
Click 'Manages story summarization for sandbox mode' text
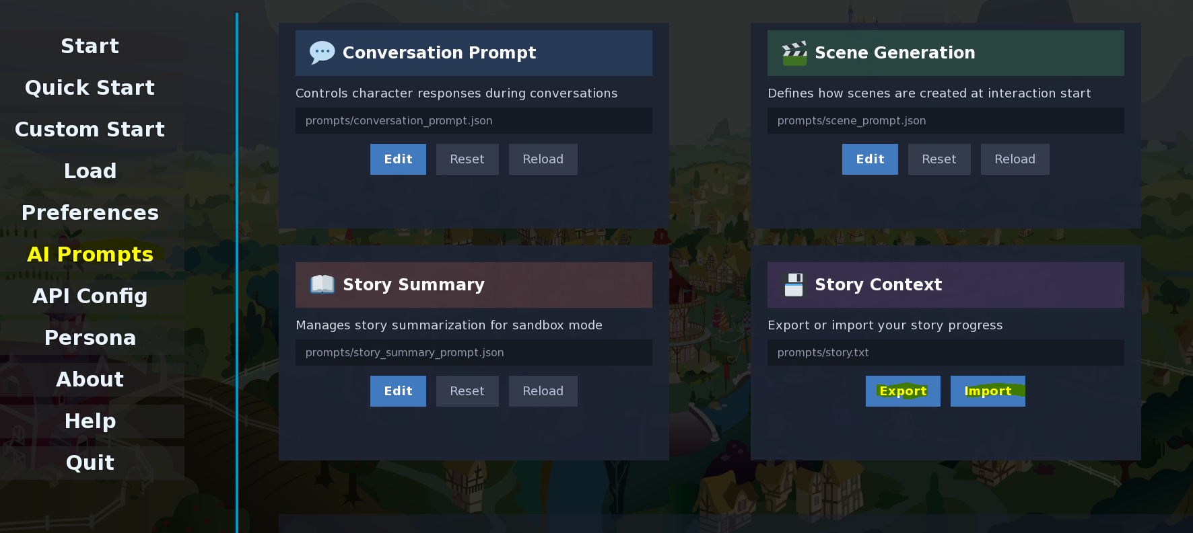click(x=449, y=325)
